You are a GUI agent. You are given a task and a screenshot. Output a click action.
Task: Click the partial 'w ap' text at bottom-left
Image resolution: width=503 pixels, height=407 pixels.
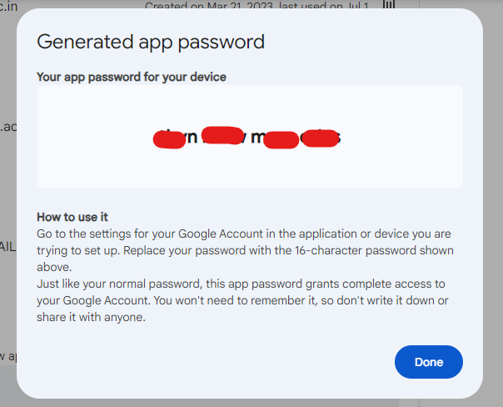[8, 356]
